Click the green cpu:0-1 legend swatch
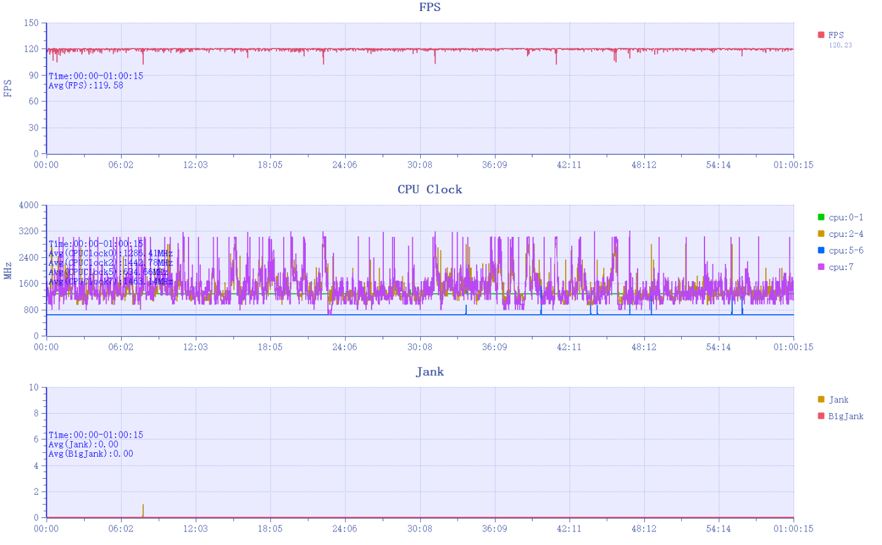 click(821, 217)
